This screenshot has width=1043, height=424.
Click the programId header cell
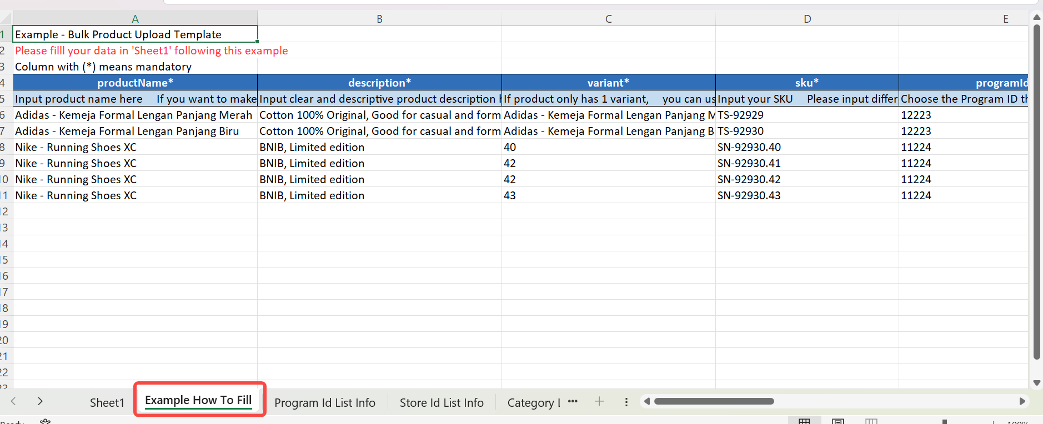[963, 83]
